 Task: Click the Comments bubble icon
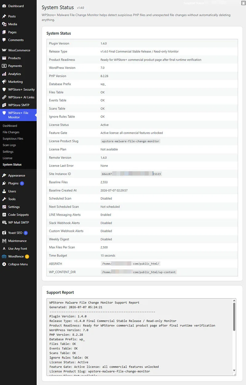(x=4, y=40)
